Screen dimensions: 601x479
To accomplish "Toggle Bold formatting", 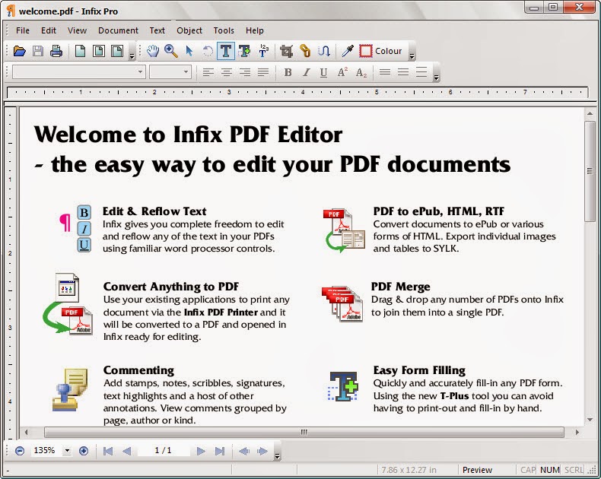I will tap(288, 72).
